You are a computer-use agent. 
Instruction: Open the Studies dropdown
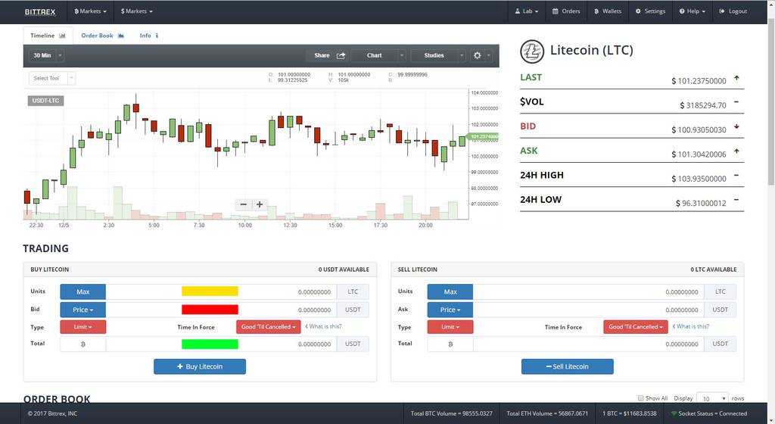point(438,55)
